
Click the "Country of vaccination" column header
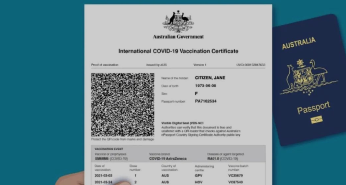[x=170, y=168]
